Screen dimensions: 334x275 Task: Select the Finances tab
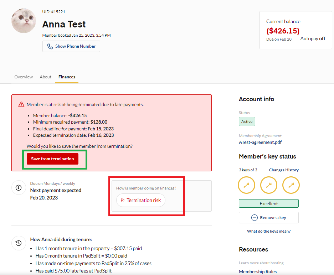67,77
